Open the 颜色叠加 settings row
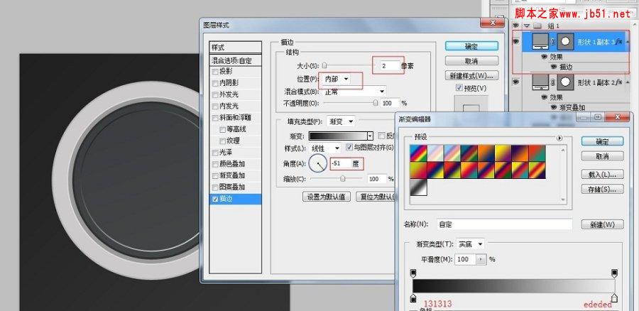This screenshot has width=639, height=311. (x=235, y=164)
